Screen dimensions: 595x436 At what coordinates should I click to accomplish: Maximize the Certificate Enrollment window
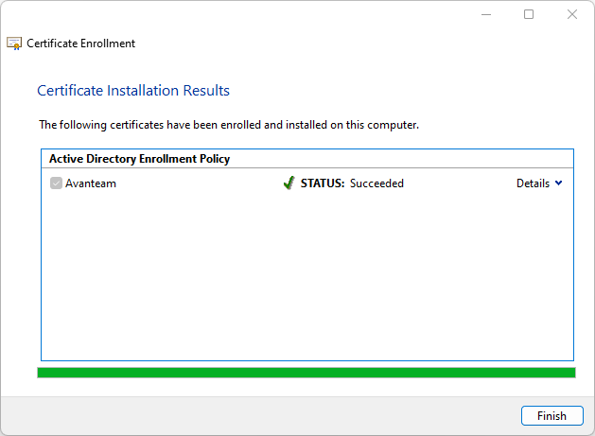pyautogui.click(x=529, y=14)
